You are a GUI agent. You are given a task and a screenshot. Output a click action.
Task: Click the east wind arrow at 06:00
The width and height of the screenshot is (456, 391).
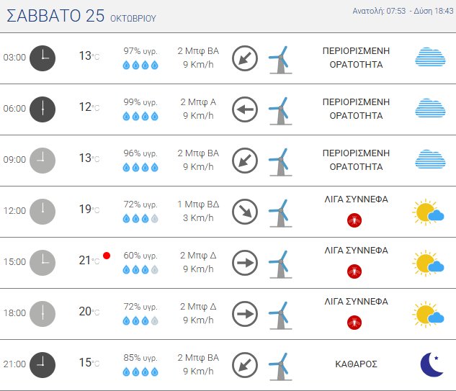click(x=245, y=109)
